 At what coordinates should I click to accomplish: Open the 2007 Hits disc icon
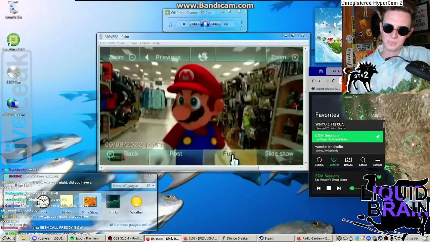[13, 75]
